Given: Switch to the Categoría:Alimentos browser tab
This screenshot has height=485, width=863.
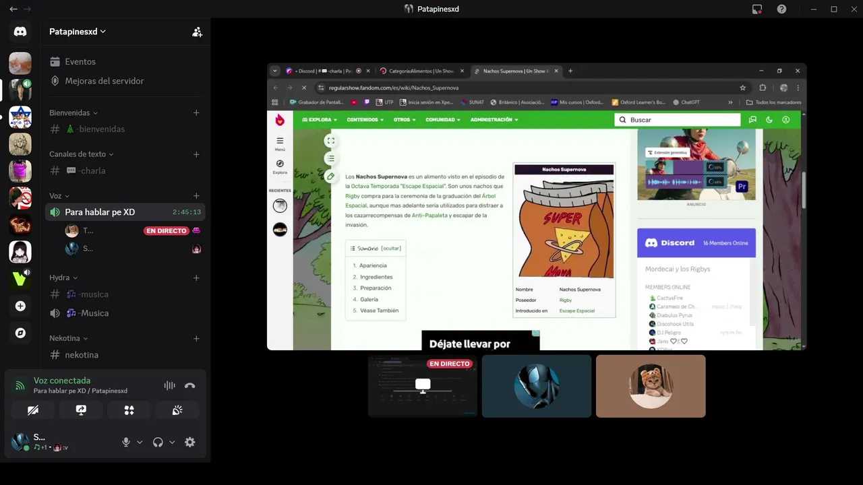Looking at the screenshot, I should point(421,71).
